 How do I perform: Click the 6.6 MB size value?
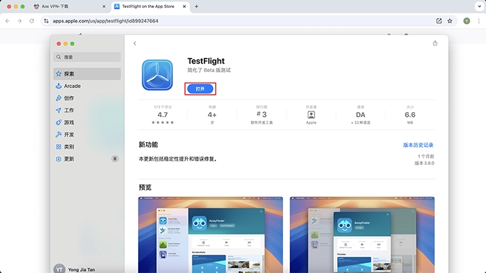click(410, 115)
